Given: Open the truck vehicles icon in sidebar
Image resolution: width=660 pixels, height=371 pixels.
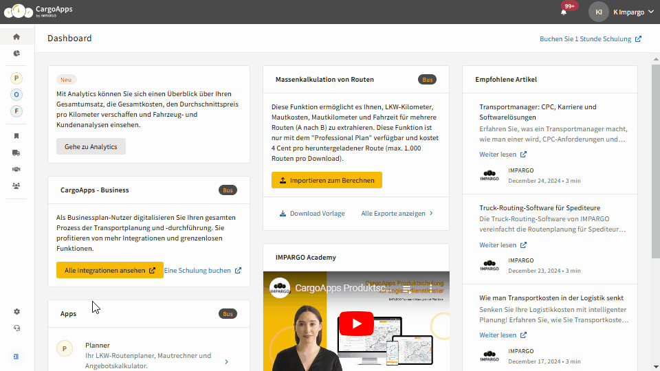Looking at the screenshot, I should pyautogui.click(x=16, y=153).
